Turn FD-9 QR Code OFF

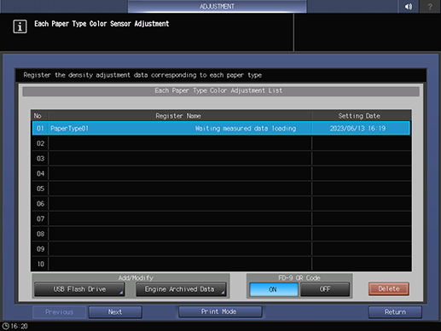[x=325, y=289]
